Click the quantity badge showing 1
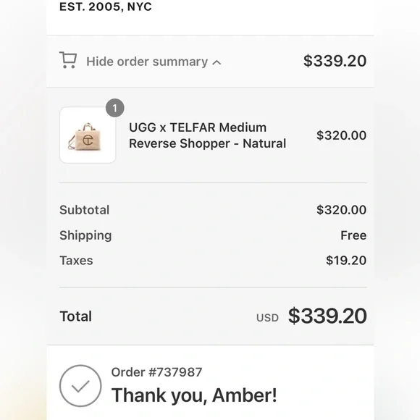 pos(115,108)
